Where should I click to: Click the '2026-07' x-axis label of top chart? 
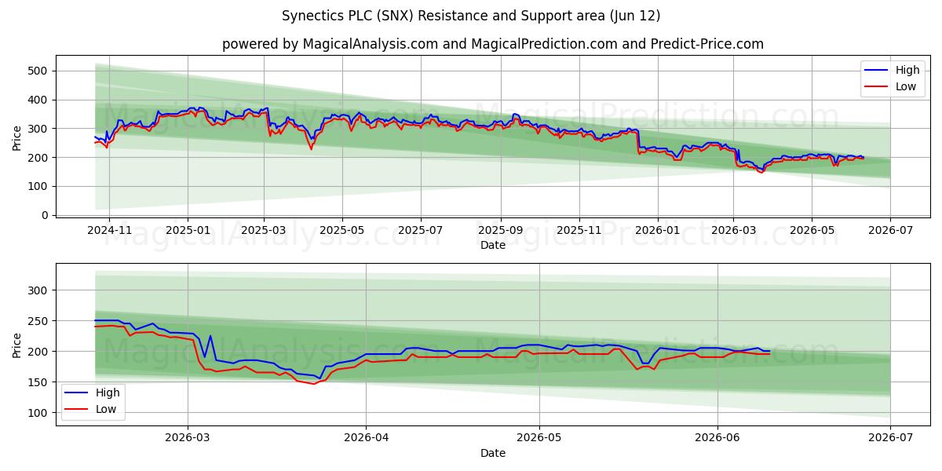coord(890,232)
